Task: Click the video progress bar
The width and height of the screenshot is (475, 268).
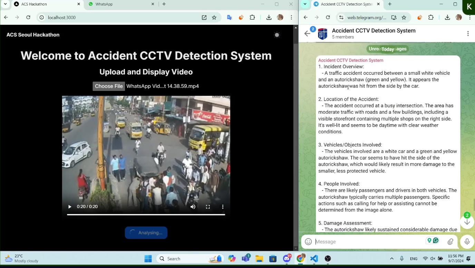Action: coord(146,215)
